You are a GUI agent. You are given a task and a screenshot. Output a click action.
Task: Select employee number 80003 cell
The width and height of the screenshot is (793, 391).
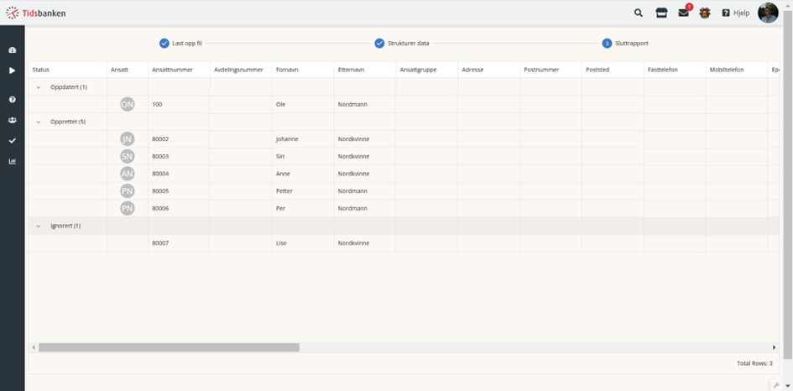click(x=179, y=156)
